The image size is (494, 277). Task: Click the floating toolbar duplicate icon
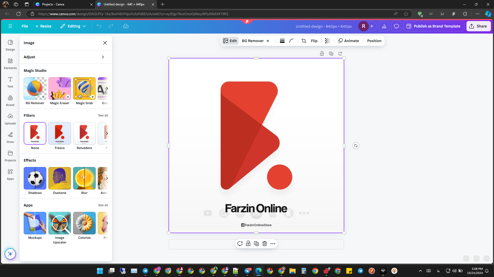(256, 244)
